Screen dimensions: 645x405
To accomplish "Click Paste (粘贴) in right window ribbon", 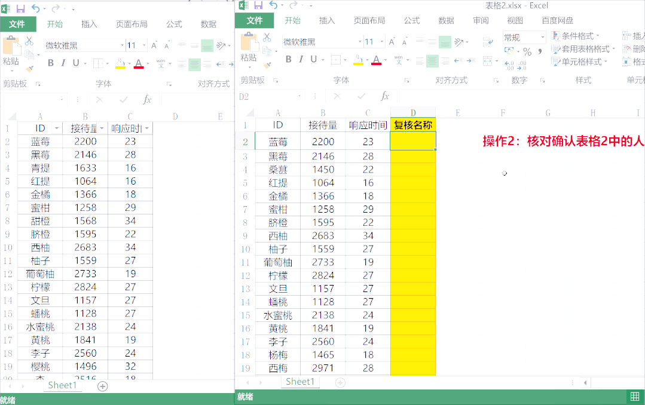I will (249, 47).
